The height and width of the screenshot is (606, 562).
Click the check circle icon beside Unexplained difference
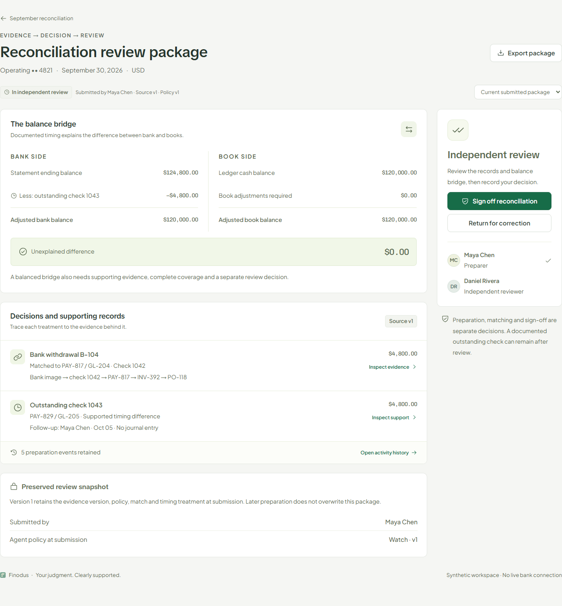click(x=23, y=252)
